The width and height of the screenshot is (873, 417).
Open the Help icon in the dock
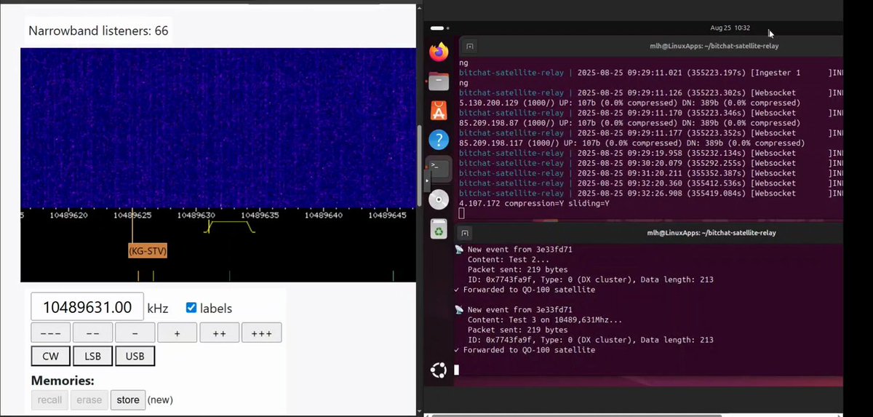coord(439,140)
